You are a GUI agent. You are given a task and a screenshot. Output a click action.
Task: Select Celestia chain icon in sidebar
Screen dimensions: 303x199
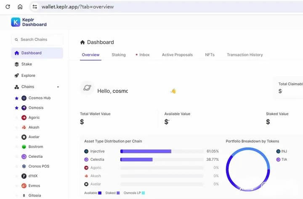(24, 156)
